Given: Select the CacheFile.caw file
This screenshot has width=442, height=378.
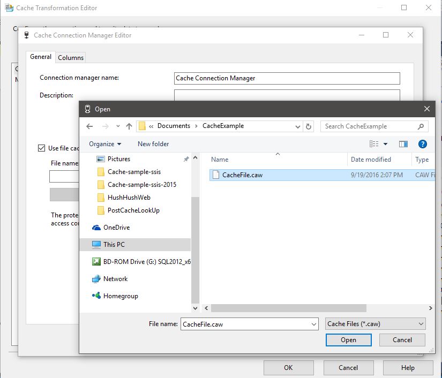Looking at the screenshot, I should [x=322, y=175].
